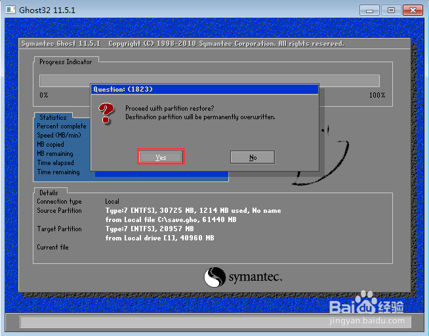Click the source 'Type:7 [NTFS], 30725 MB' line
429x336 pixels.
(193, 211)
